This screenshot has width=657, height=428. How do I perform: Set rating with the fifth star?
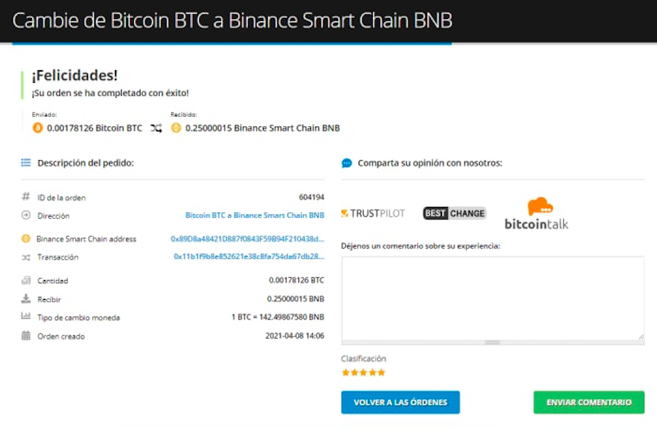[x=381, y=372]
